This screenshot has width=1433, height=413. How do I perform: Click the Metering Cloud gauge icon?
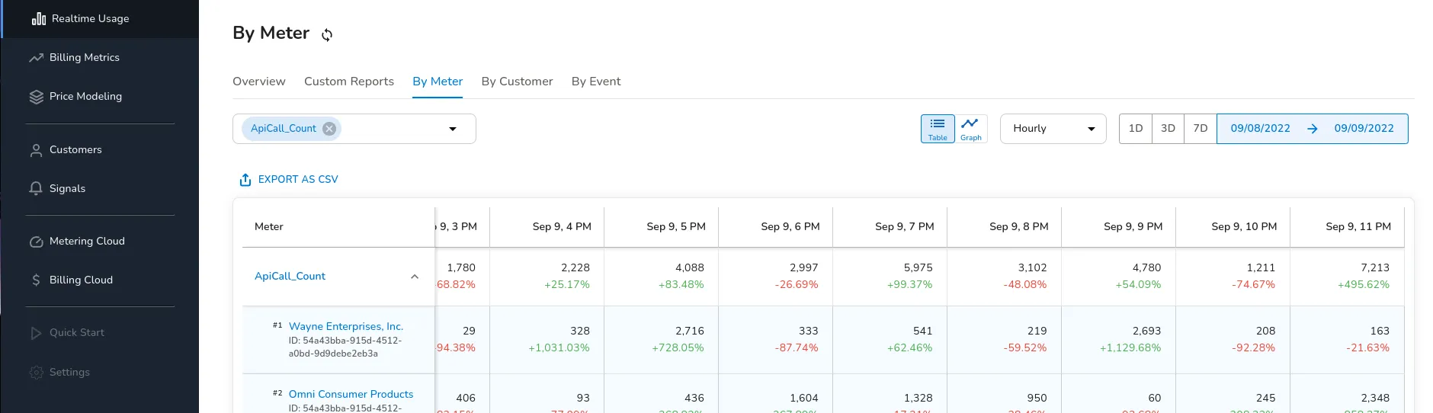pos(36,242)
